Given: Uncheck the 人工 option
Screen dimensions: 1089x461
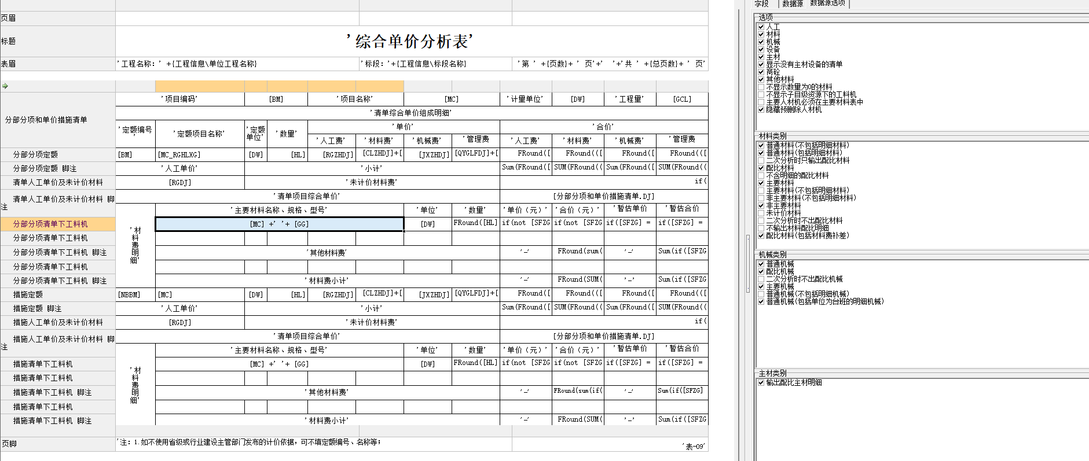Looking at the screenshot, I should 761,27.
